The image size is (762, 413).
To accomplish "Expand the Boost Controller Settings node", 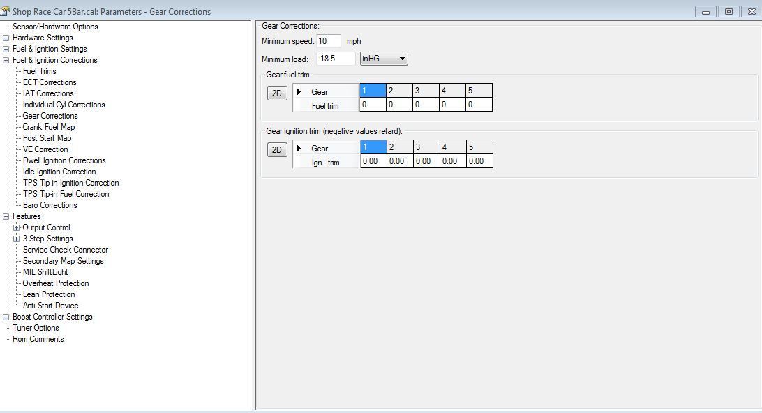I will (6, 317).
